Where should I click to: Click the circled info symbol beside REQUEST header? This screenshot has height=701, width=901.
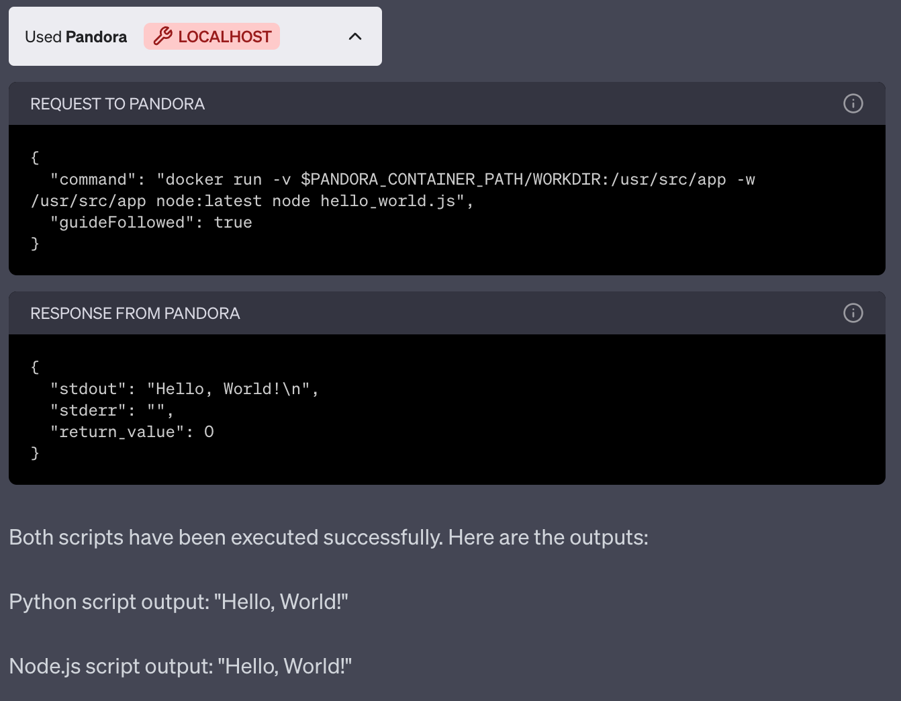[x=853, y=103]
